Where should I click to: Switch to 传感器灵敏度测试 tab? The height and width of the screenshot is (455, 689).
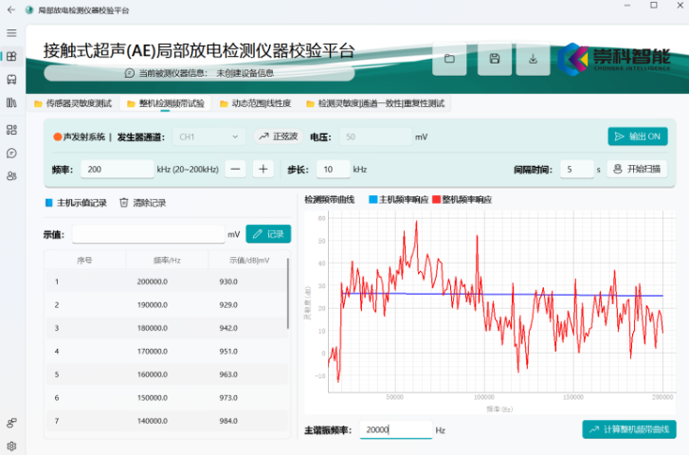pyautogui.click(x=72, y=102)
